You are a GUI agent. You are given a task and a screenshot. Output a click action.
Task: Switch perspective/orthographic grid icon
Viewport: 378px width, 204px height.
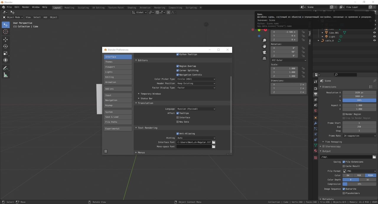click(264, 58)
